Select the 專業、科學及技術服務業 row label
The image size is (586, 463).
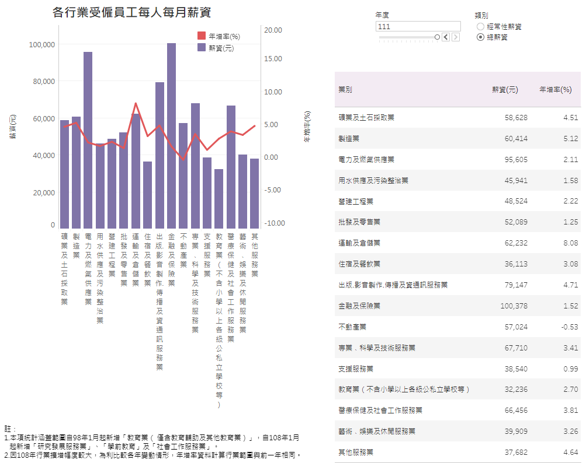377,348
